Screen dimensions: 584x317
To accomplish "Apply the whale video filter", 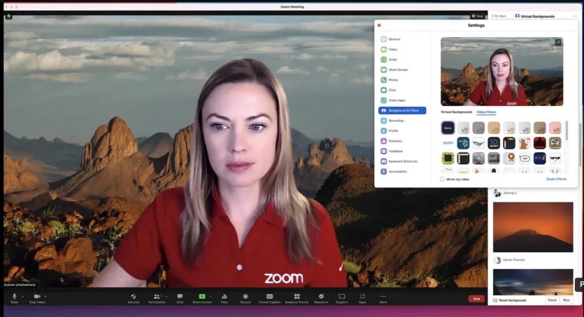I will tap(478, 143).
